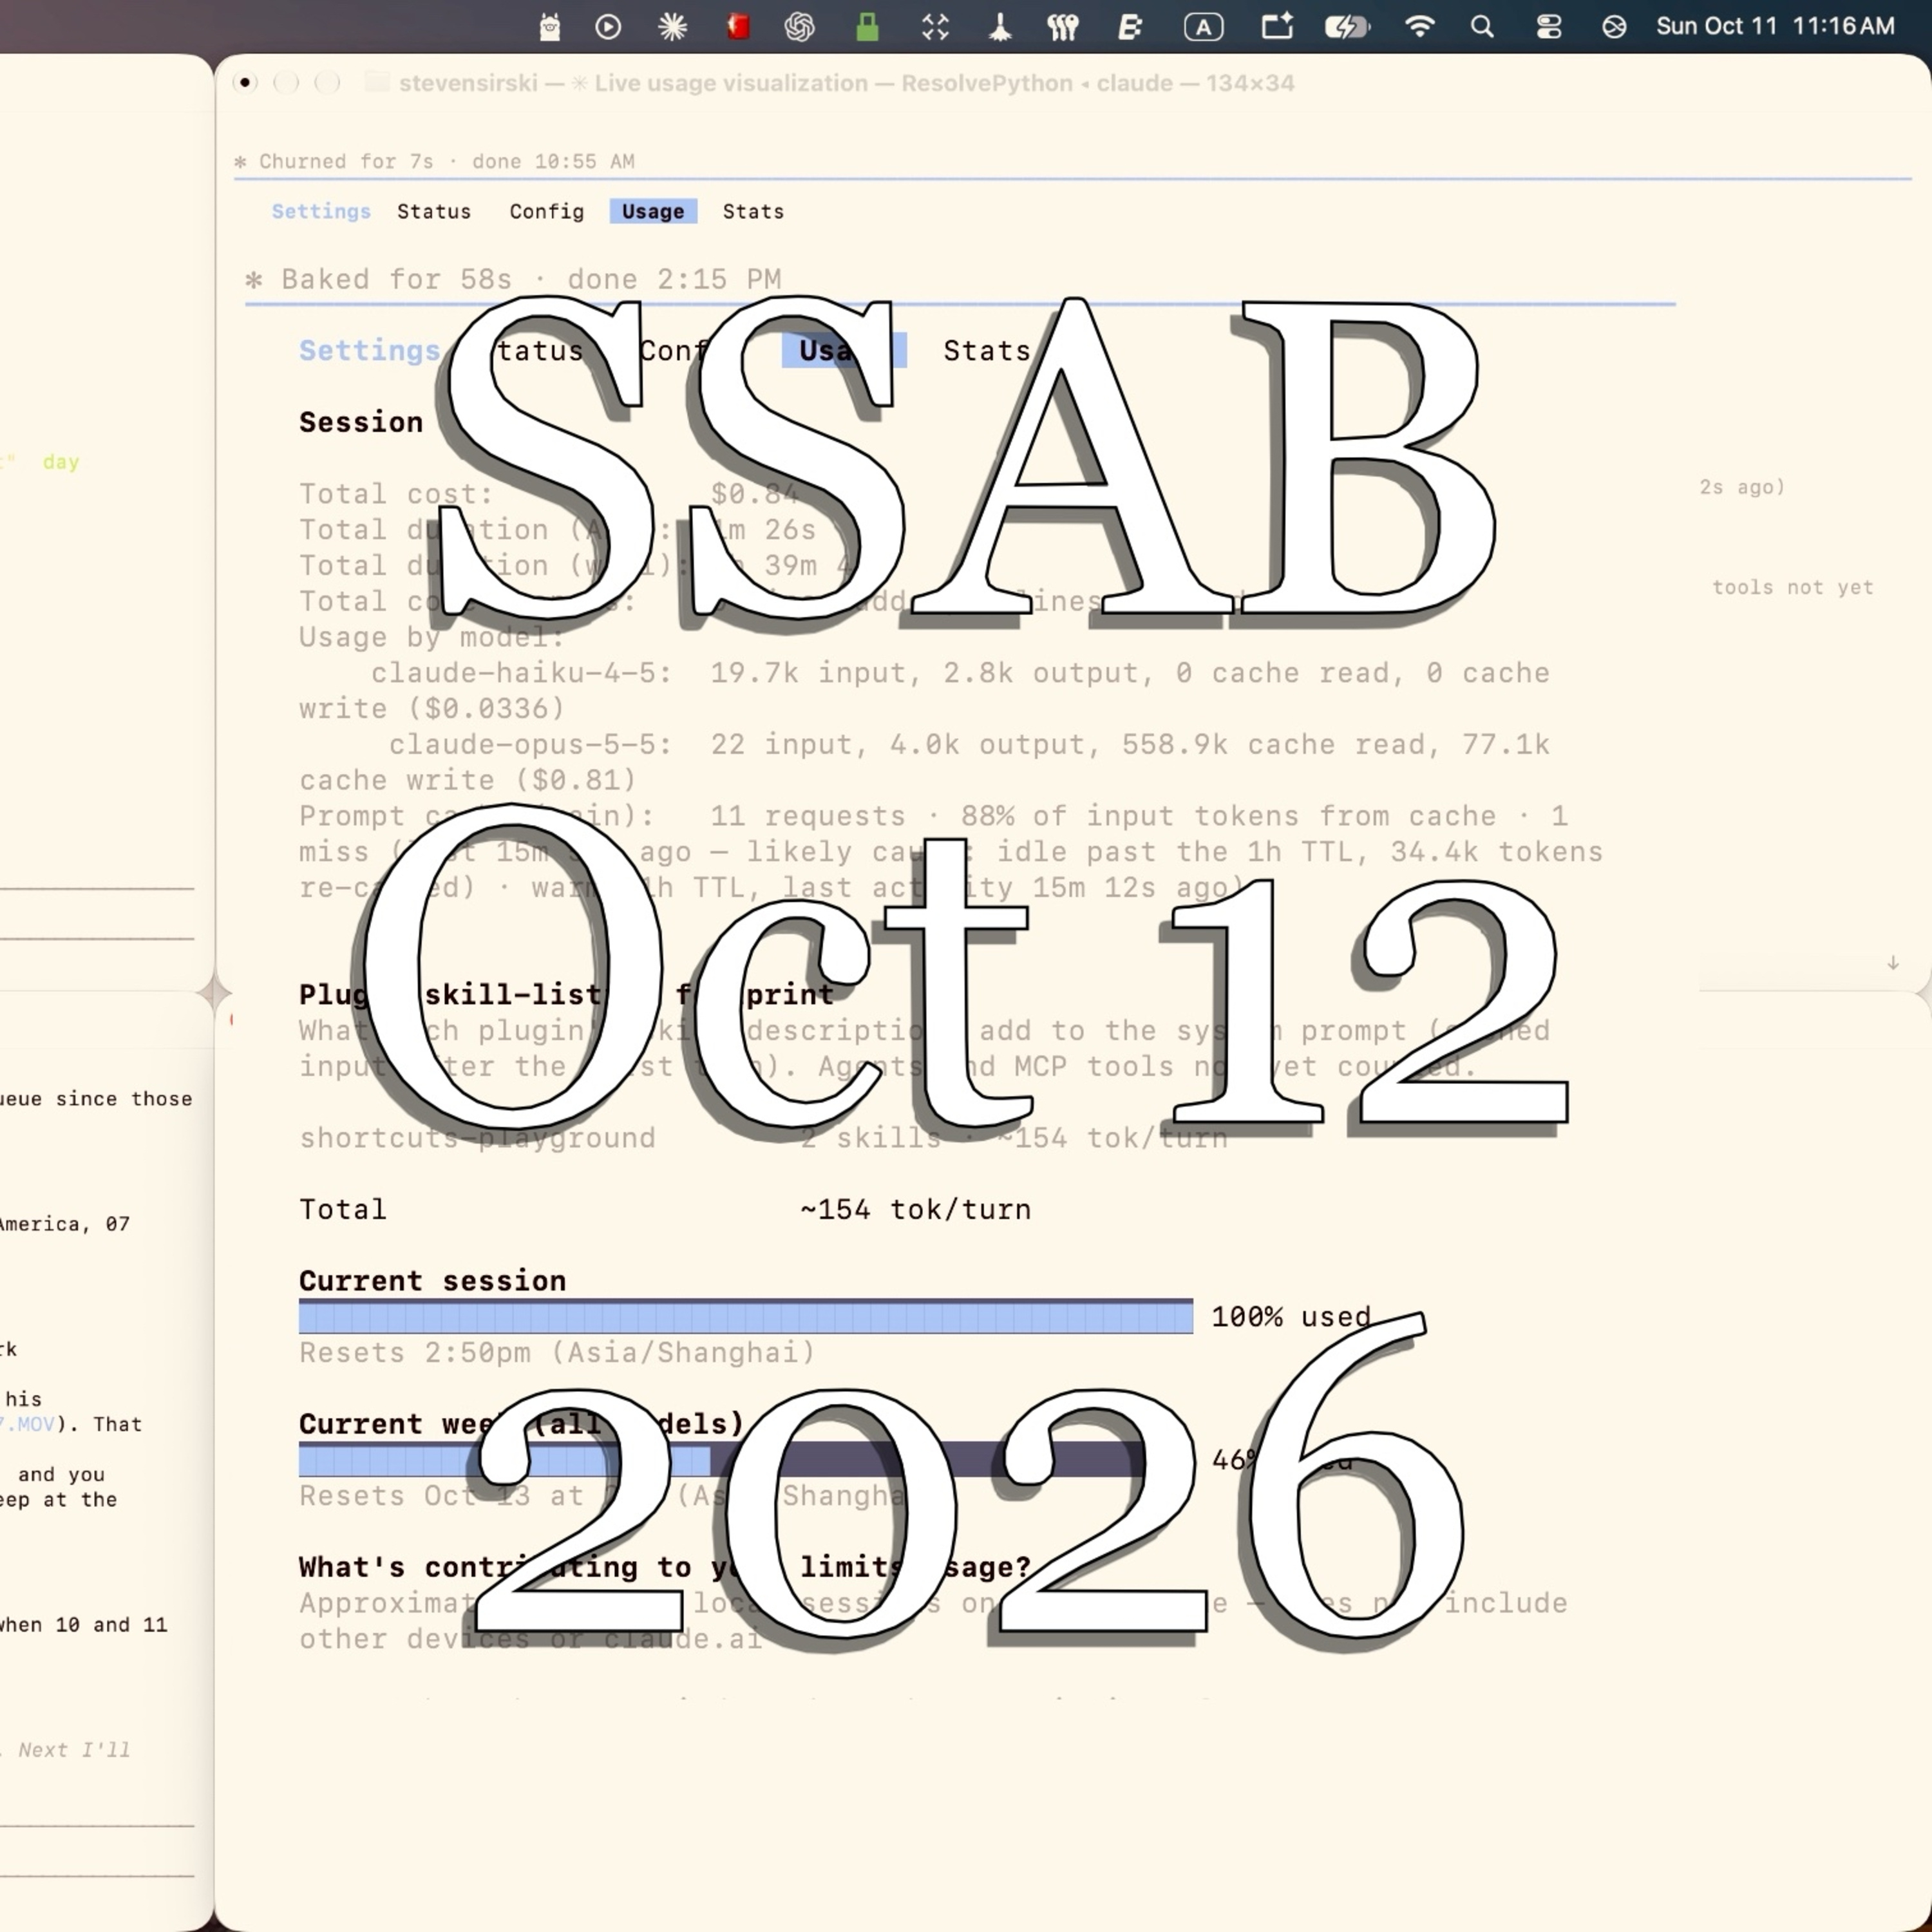
Task: Open the .MOV file link in left window
Action: coord(28,1424)
